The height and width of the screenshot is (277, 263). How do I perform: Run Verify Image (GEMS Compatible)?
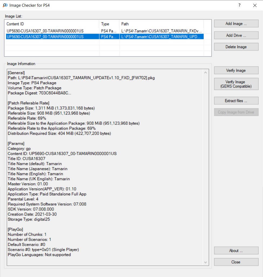236,84
